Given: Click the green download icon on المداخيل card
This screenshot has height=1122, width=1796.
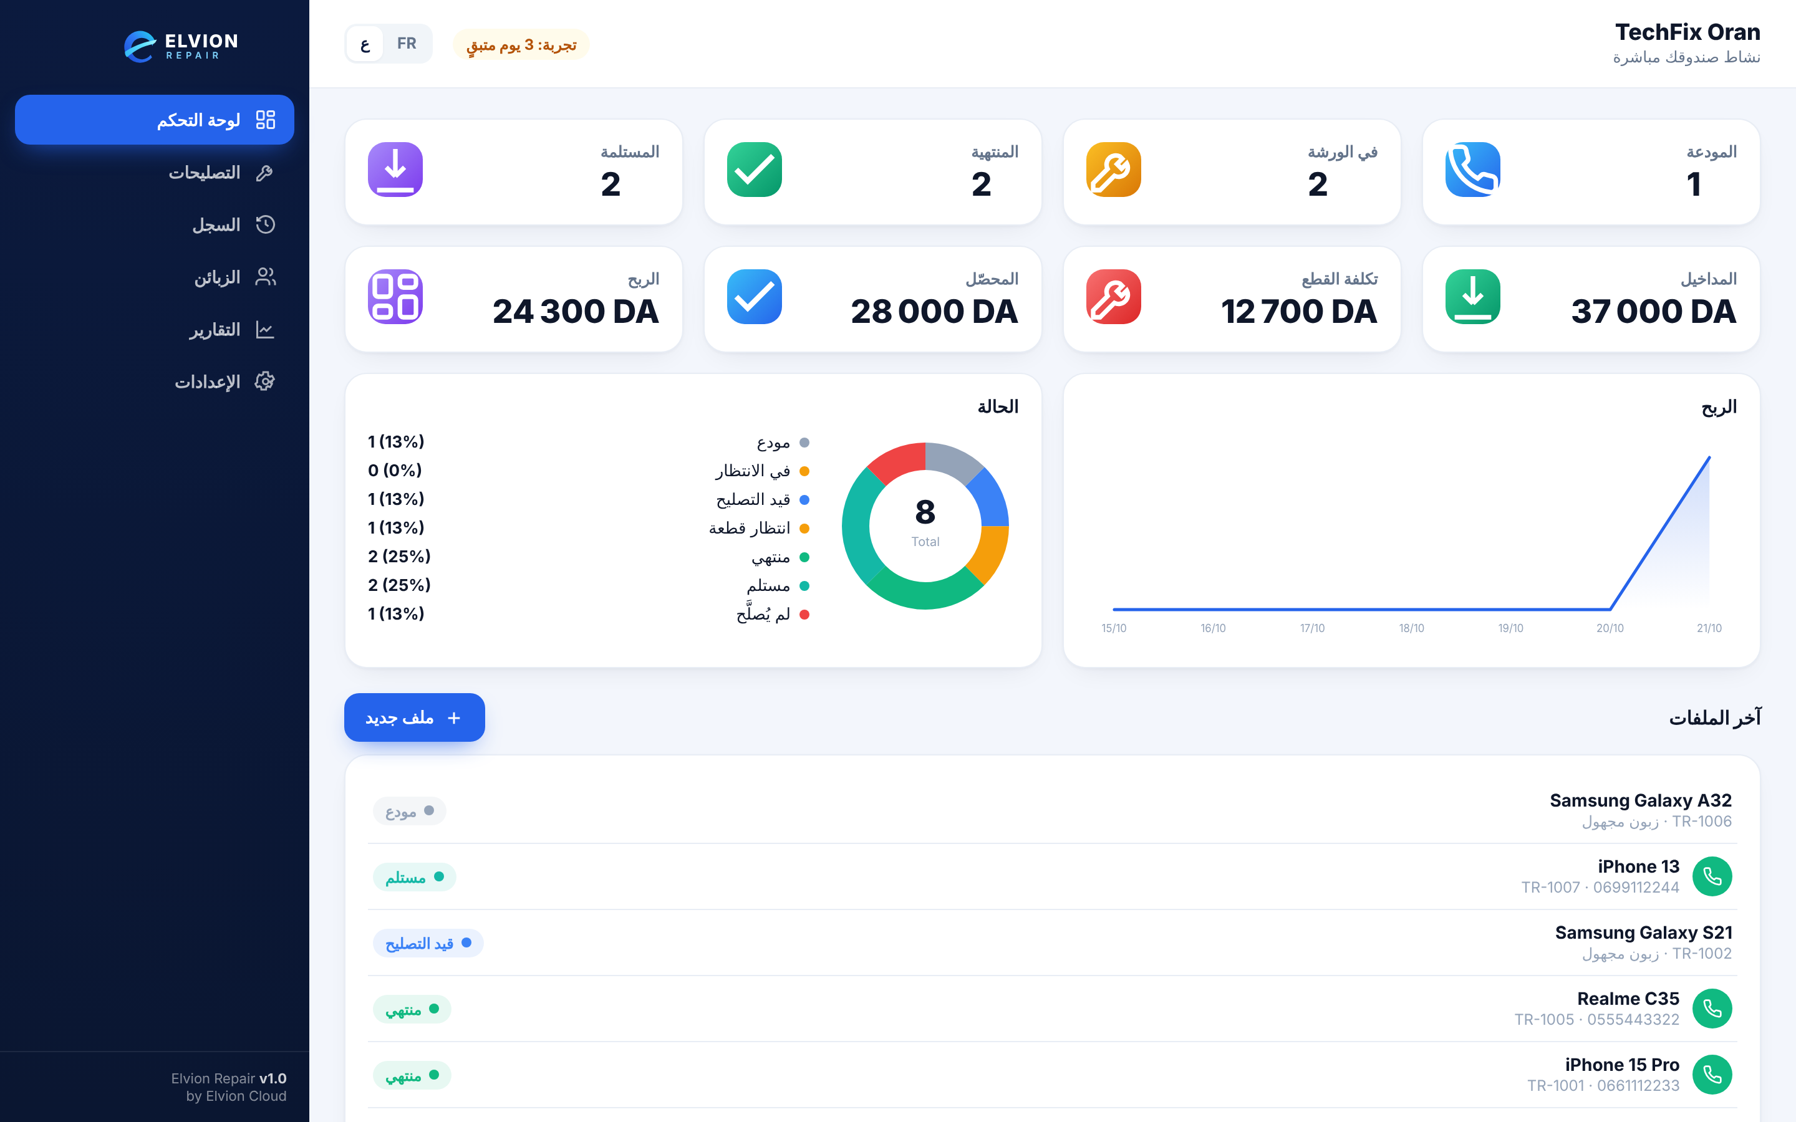Looking at the screenshot, I should pos(1472,297).
